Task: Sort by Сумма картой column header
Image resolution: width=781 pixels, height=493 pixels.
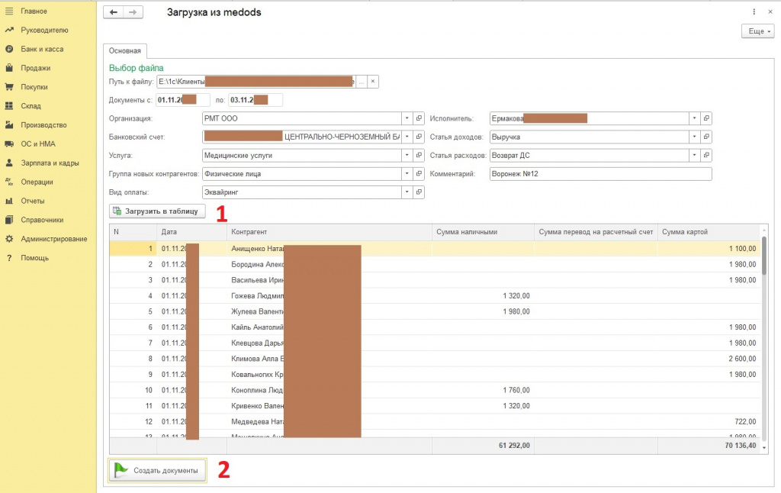Action: coord(709,232)
